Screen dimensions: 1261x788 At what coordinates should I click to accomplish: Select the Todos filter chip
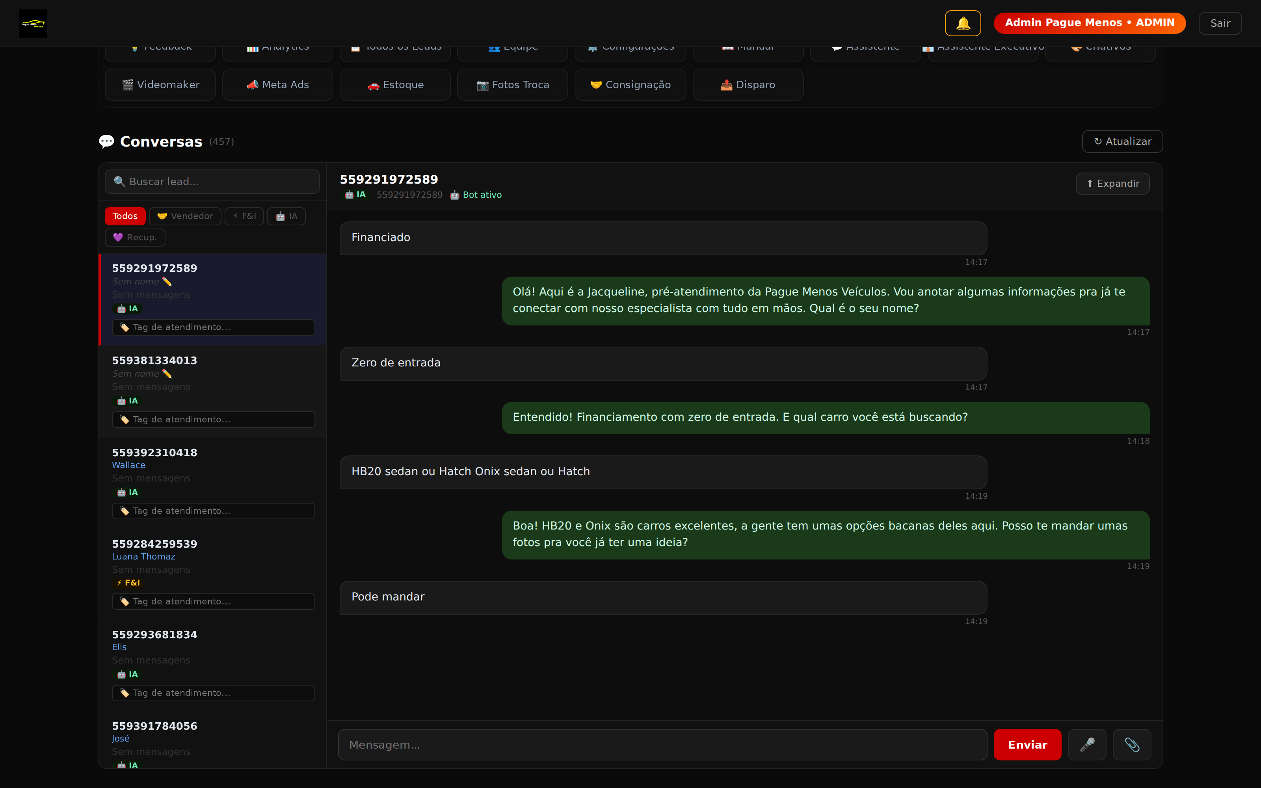[x=125, y=216]
